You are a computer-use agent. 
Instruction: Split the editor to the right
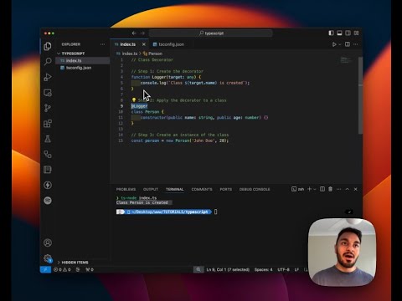(348, 44)
